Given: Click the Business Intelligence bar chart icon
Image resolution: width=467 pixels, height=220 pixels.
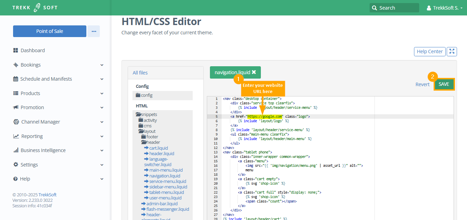Looking at the screenshot, I should [15, 150].
